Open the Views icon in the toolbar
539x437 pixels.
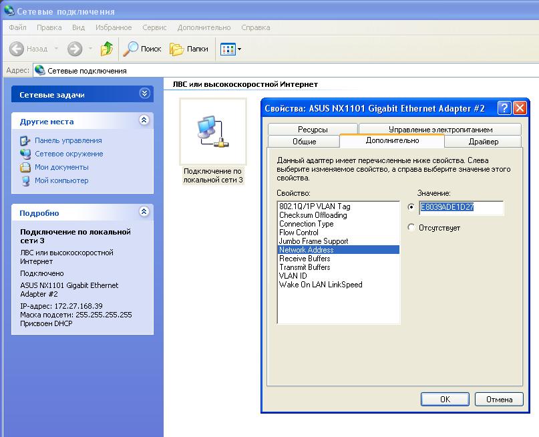[x=228, y=49]
